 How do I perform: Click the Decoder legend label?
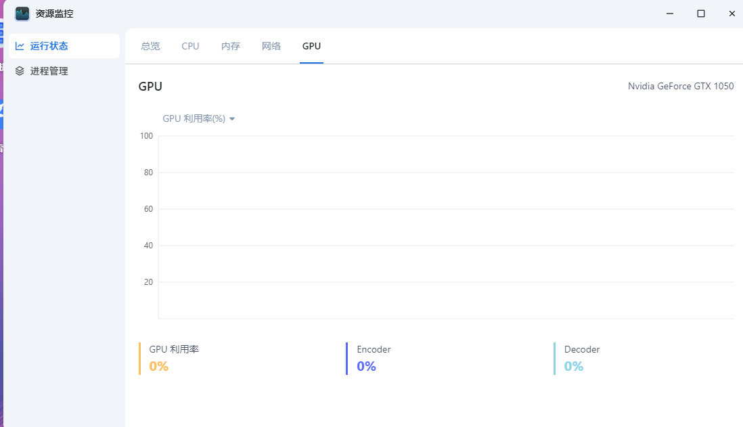[582, 349]
